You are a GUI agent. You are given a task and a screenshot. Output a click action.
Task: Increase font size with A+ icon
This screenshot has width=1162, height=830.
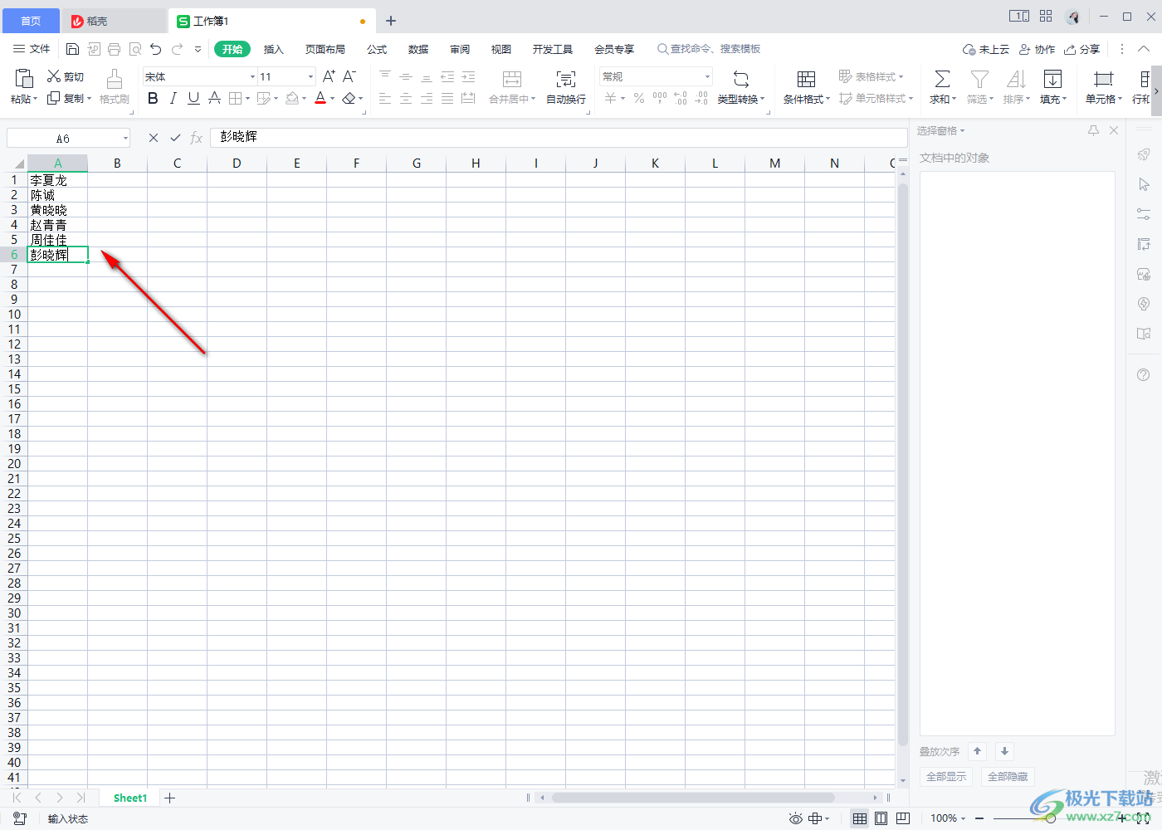coord(329,76)
